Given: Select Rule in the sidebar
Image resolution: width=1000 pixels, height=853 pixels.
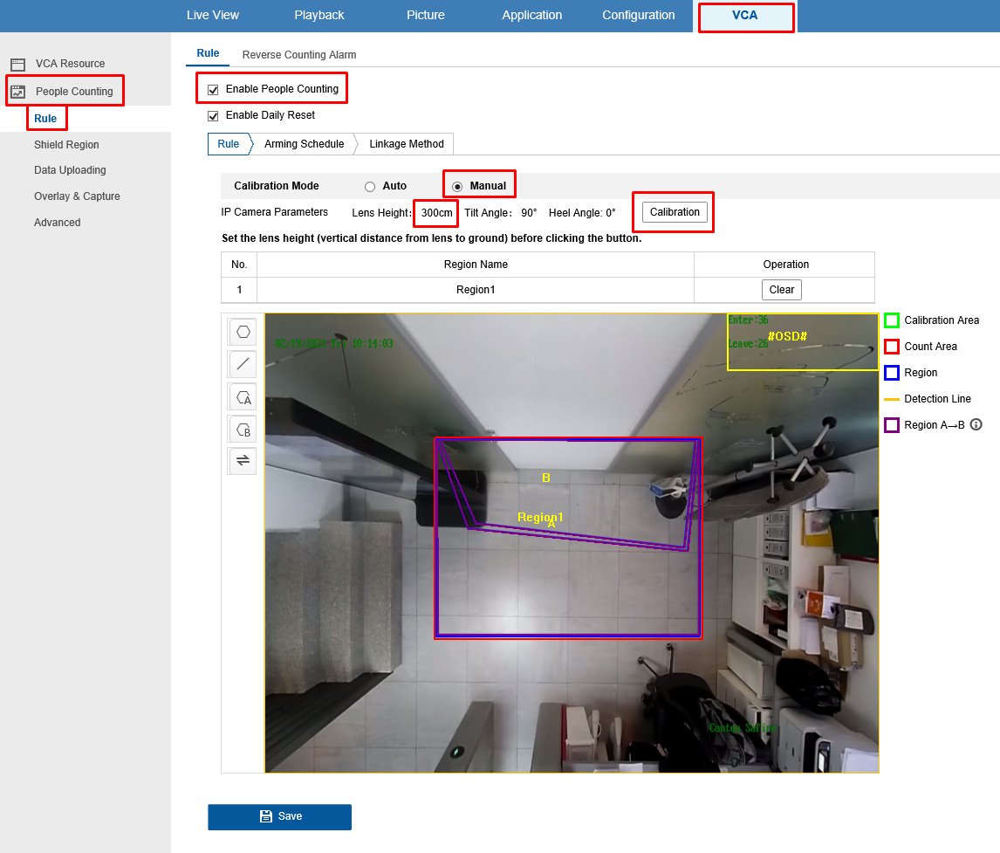Looking at the screenshot, I should (x=45, y=119).
